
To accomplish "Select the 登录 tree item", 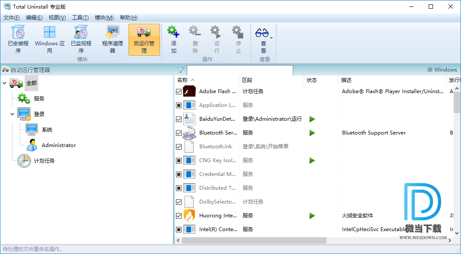I will click(39, 114).
